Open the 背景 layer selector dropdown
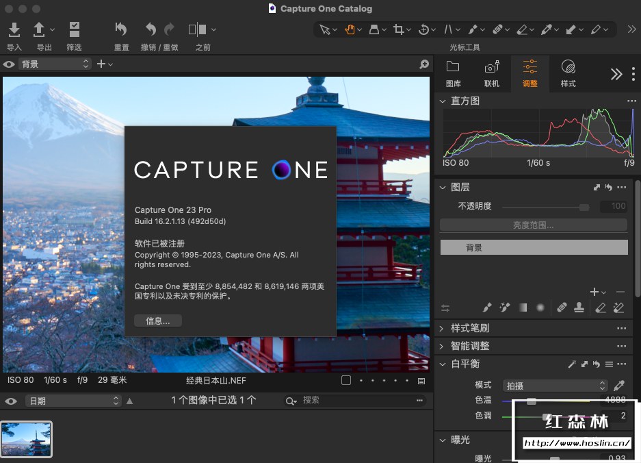 [55, 64]
